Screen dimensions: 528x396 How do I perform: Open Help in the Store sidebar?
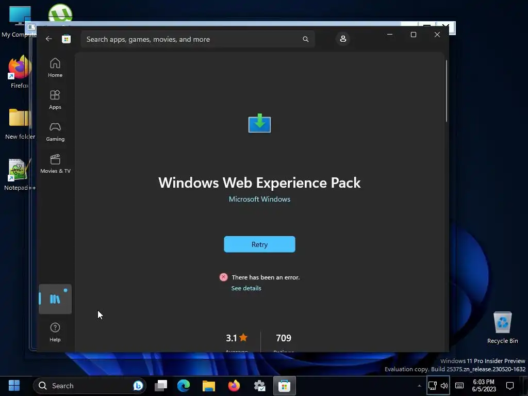tap(55, 333)
